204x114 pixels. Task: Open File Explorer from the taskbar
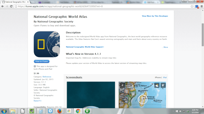pyautogui.click(x=13, y=111)
